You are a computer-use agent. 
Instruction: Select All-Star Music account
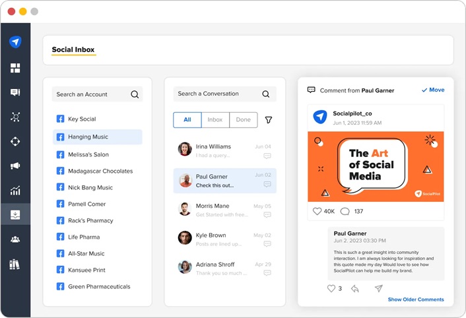(98, 253)
